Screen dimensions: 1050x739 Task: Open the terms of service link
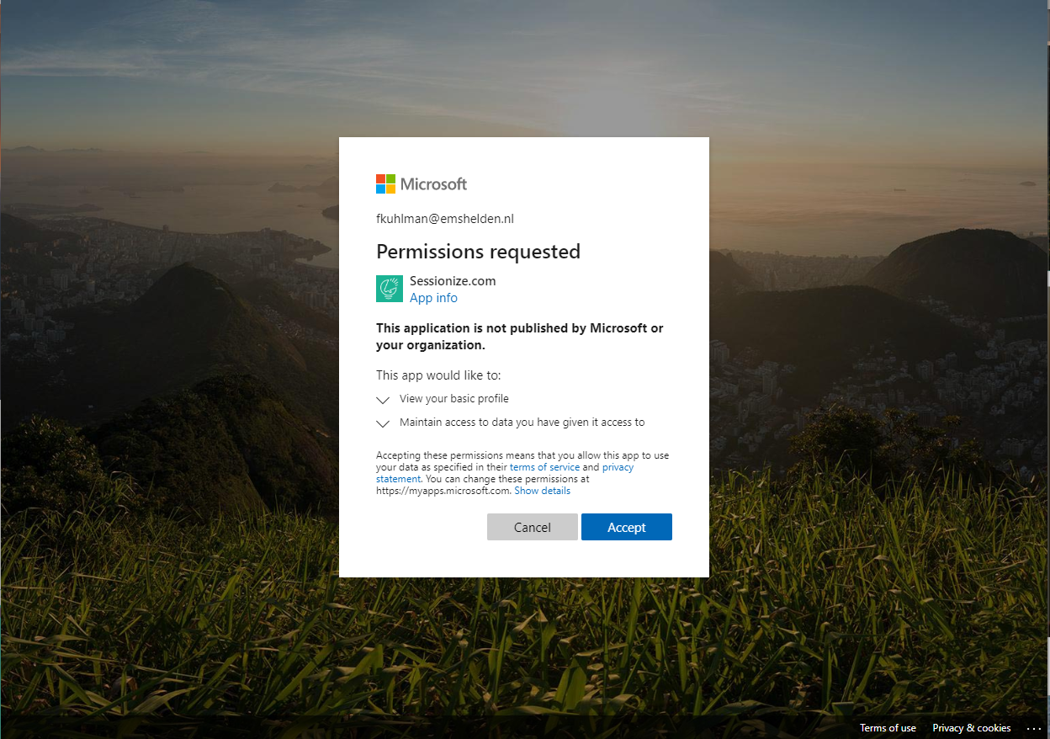coord(544,467)
